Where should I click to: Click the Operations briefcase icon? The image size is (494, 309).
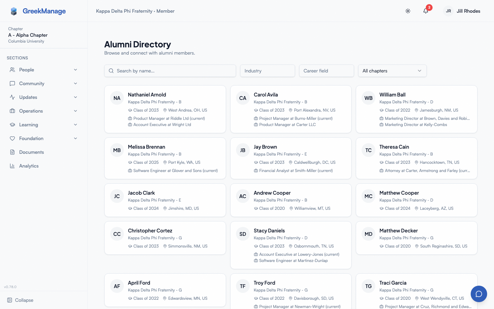tap(12, 111)
